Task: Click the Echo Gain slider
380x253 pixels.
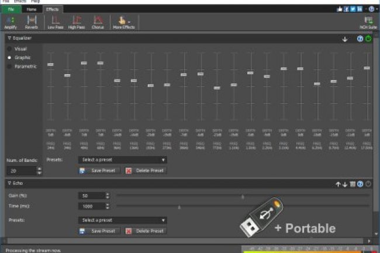Action: (x=243, y=196)
